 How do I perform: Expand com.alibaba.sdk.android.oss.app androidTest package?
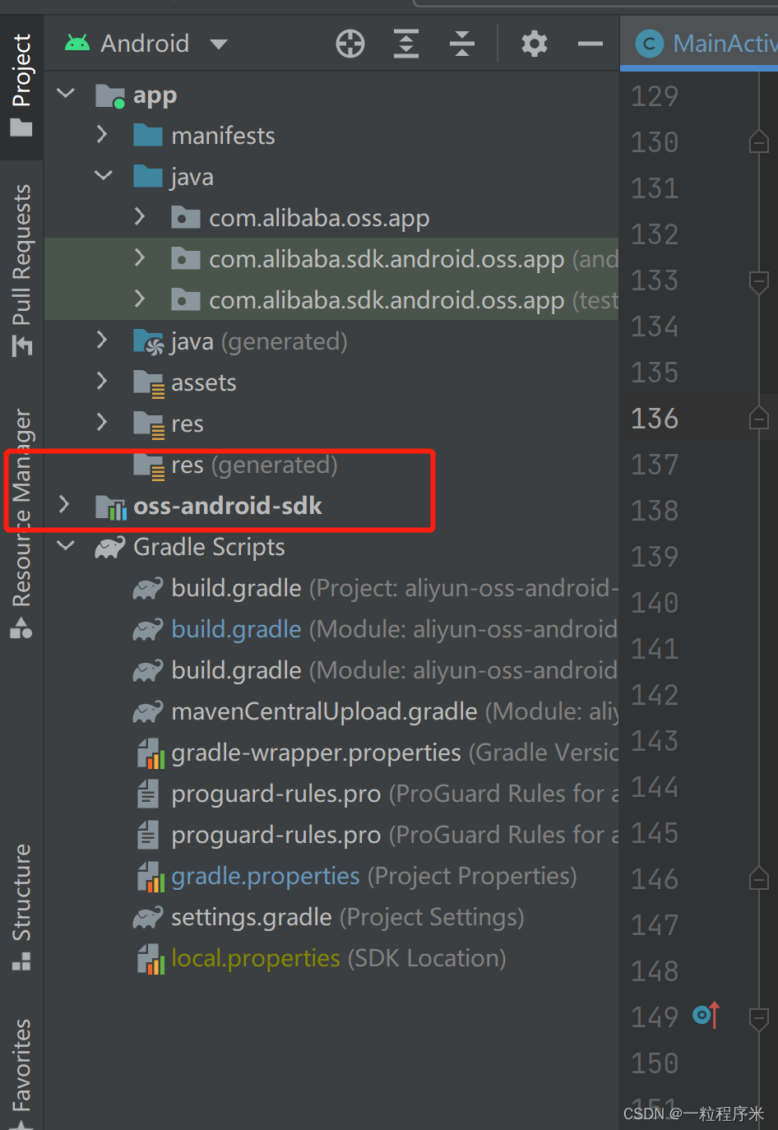(140, 257)
